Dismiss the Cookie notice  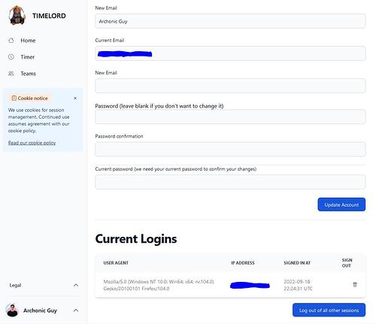(75, 98)
